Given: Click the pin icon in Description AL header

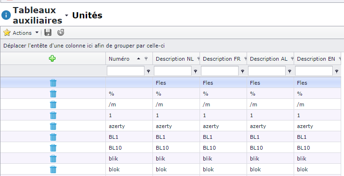Looking at the screenshot, I should click(292, 59).
